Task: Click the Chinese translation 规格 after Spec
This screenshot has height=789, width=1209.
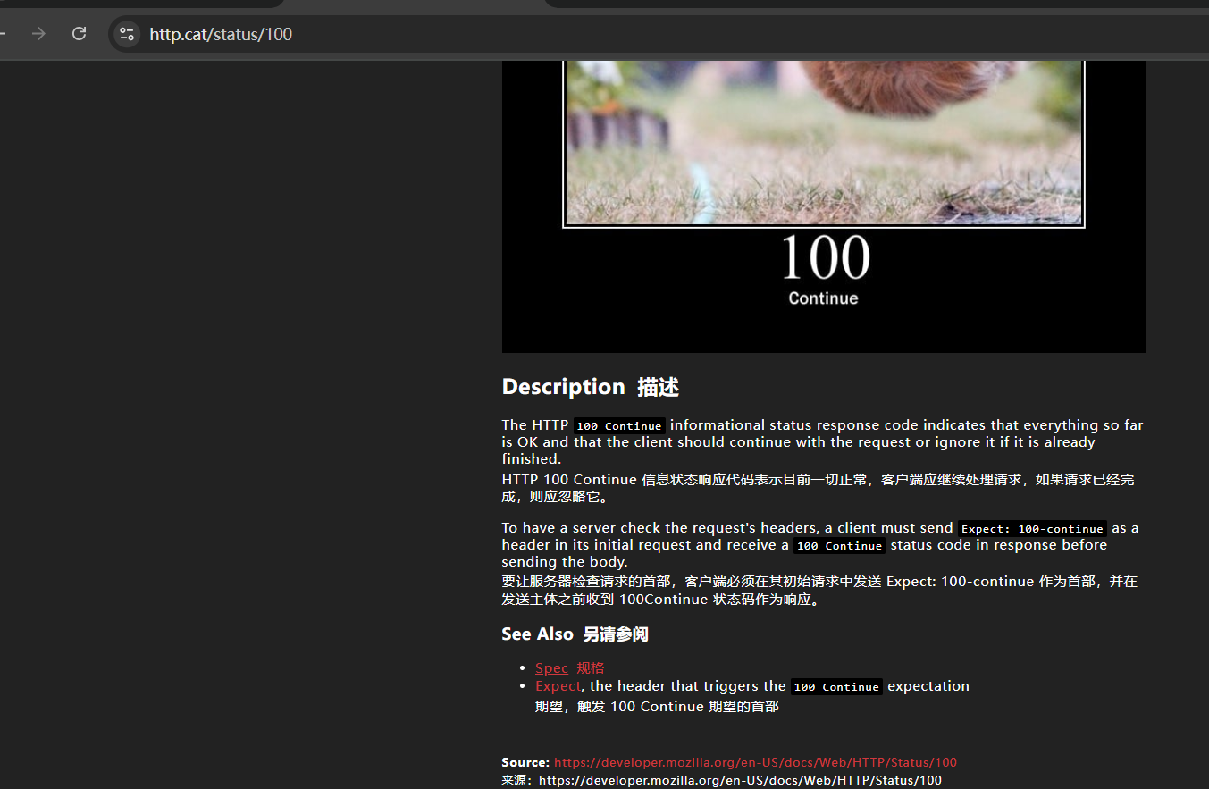Action: click(591, 668)
